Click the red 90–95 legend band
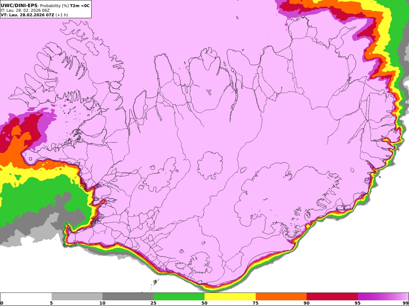Screen dimensions: 409x306 tap(332, 297)
